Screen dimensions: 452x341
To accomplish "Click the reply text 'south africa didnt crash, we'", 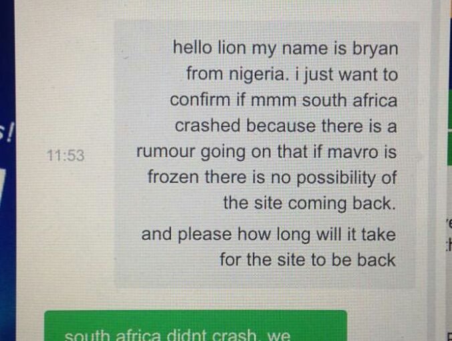I will tap(177, 335).
